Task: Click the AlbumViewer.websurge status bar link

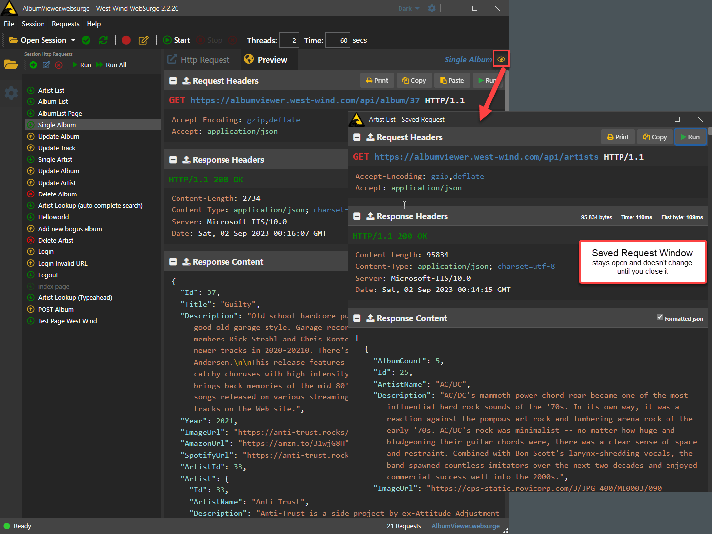Action: tap(465, 526)
